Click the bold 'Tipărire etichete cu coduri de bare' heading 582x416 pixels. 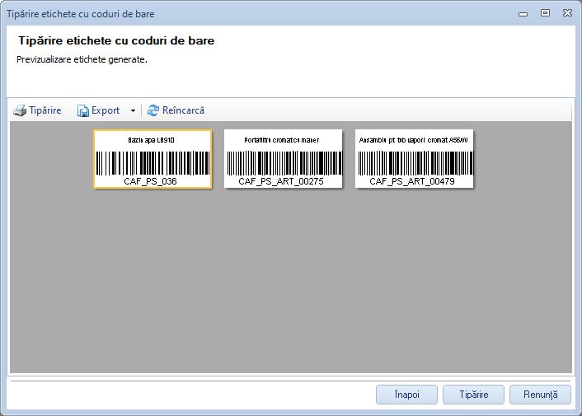click(x=116, y=40)
